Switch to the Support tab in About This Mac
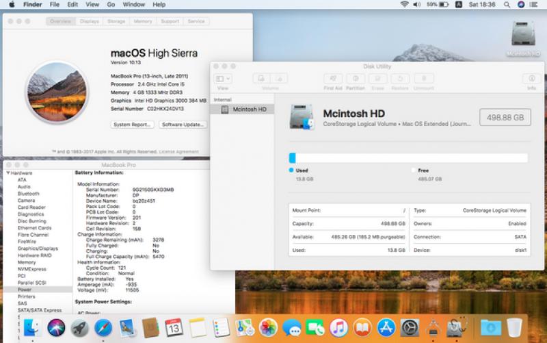Screen dimensions: 547x343 tap(170, 21)
